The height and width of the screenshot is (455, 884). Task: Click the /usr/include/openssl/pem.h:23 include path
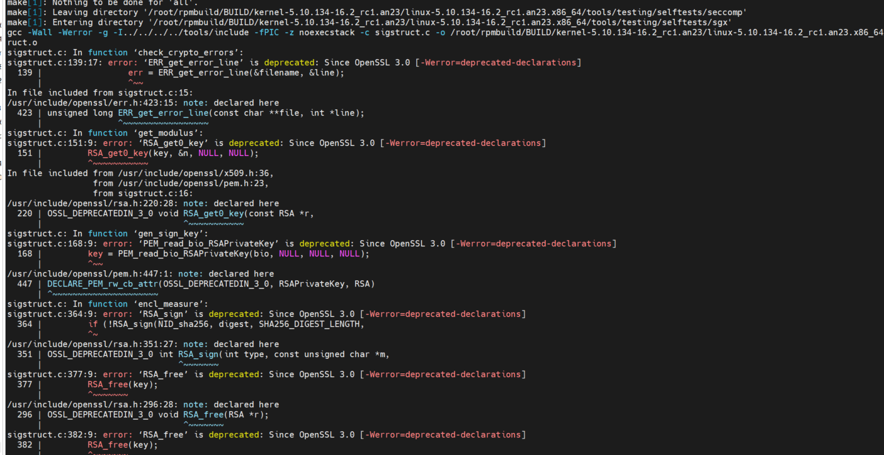[180, 184]
